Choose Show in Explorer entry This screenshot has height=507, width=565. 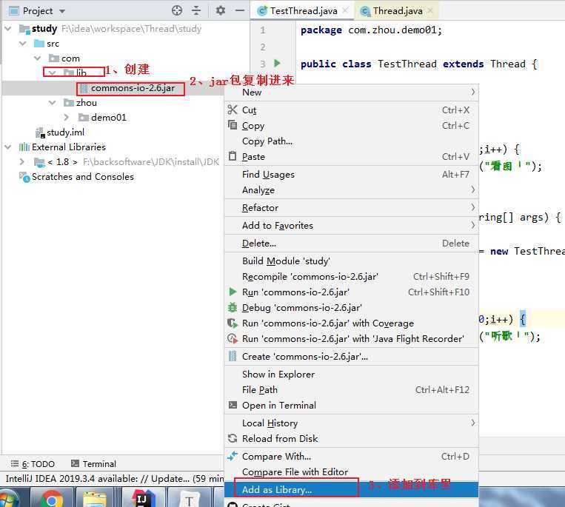pyautogui.click(x=351, y=374)
